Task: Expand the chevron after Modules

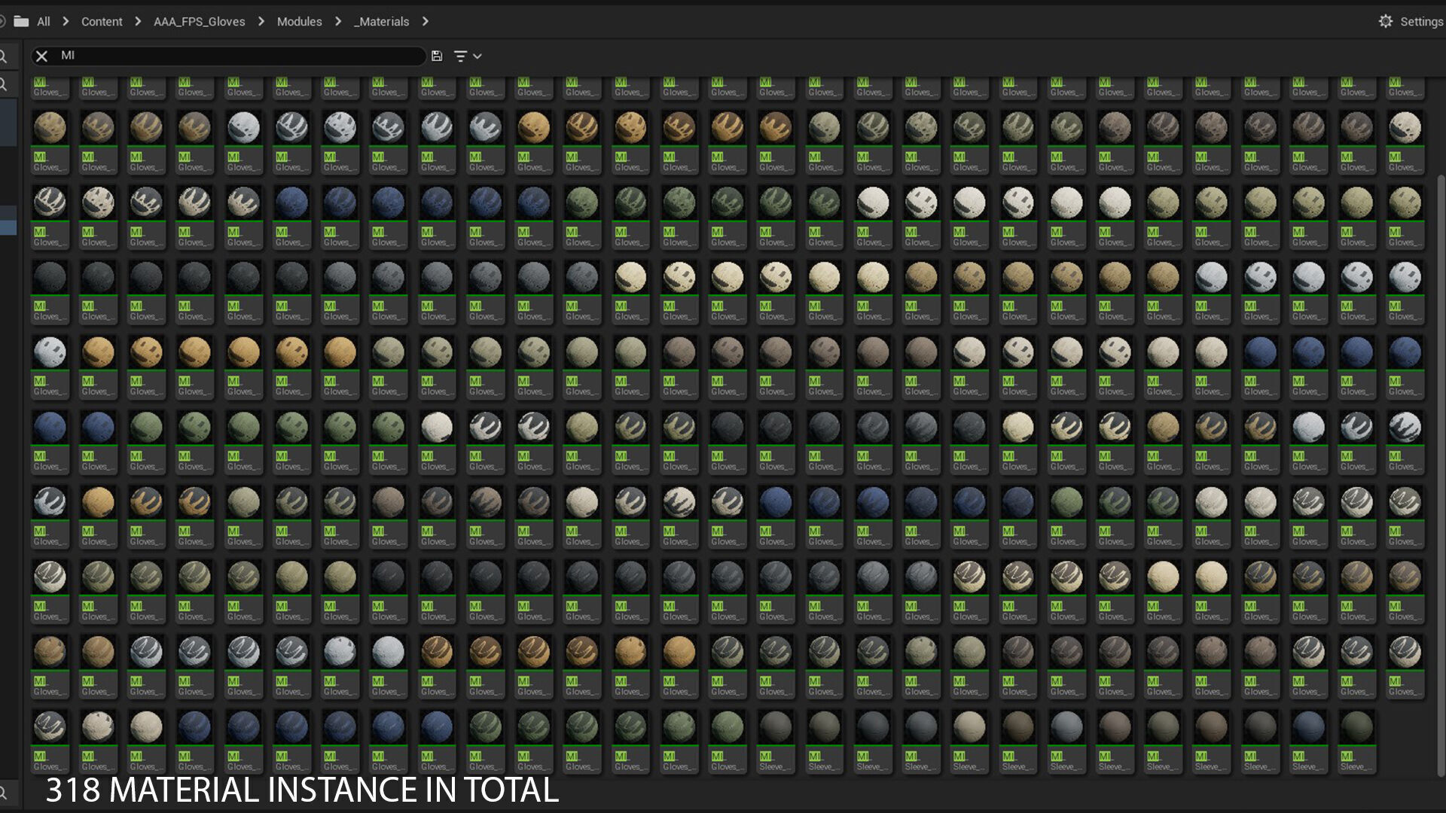Action: tap(338, 22)
